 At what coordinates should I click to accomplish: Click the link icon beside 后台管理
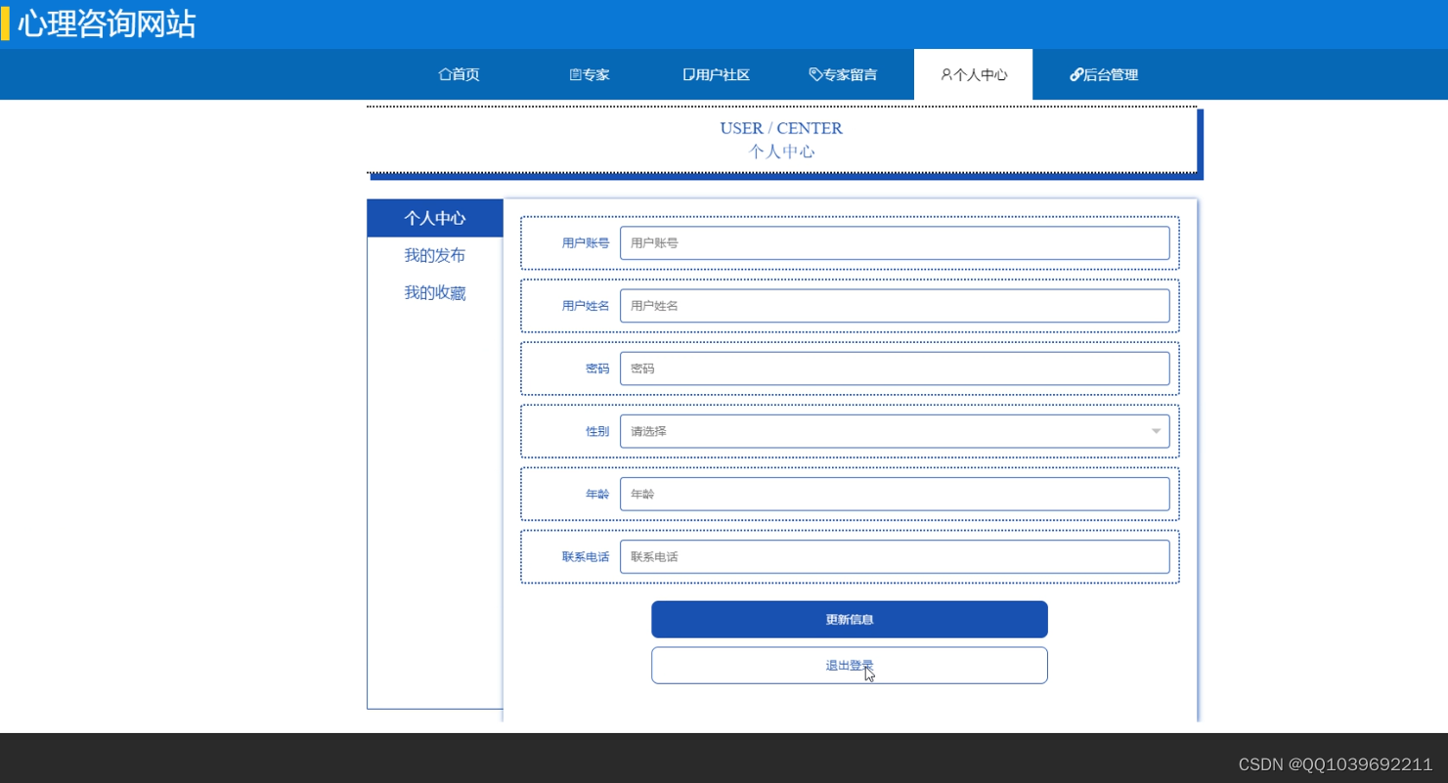(x=1076, y=74)
